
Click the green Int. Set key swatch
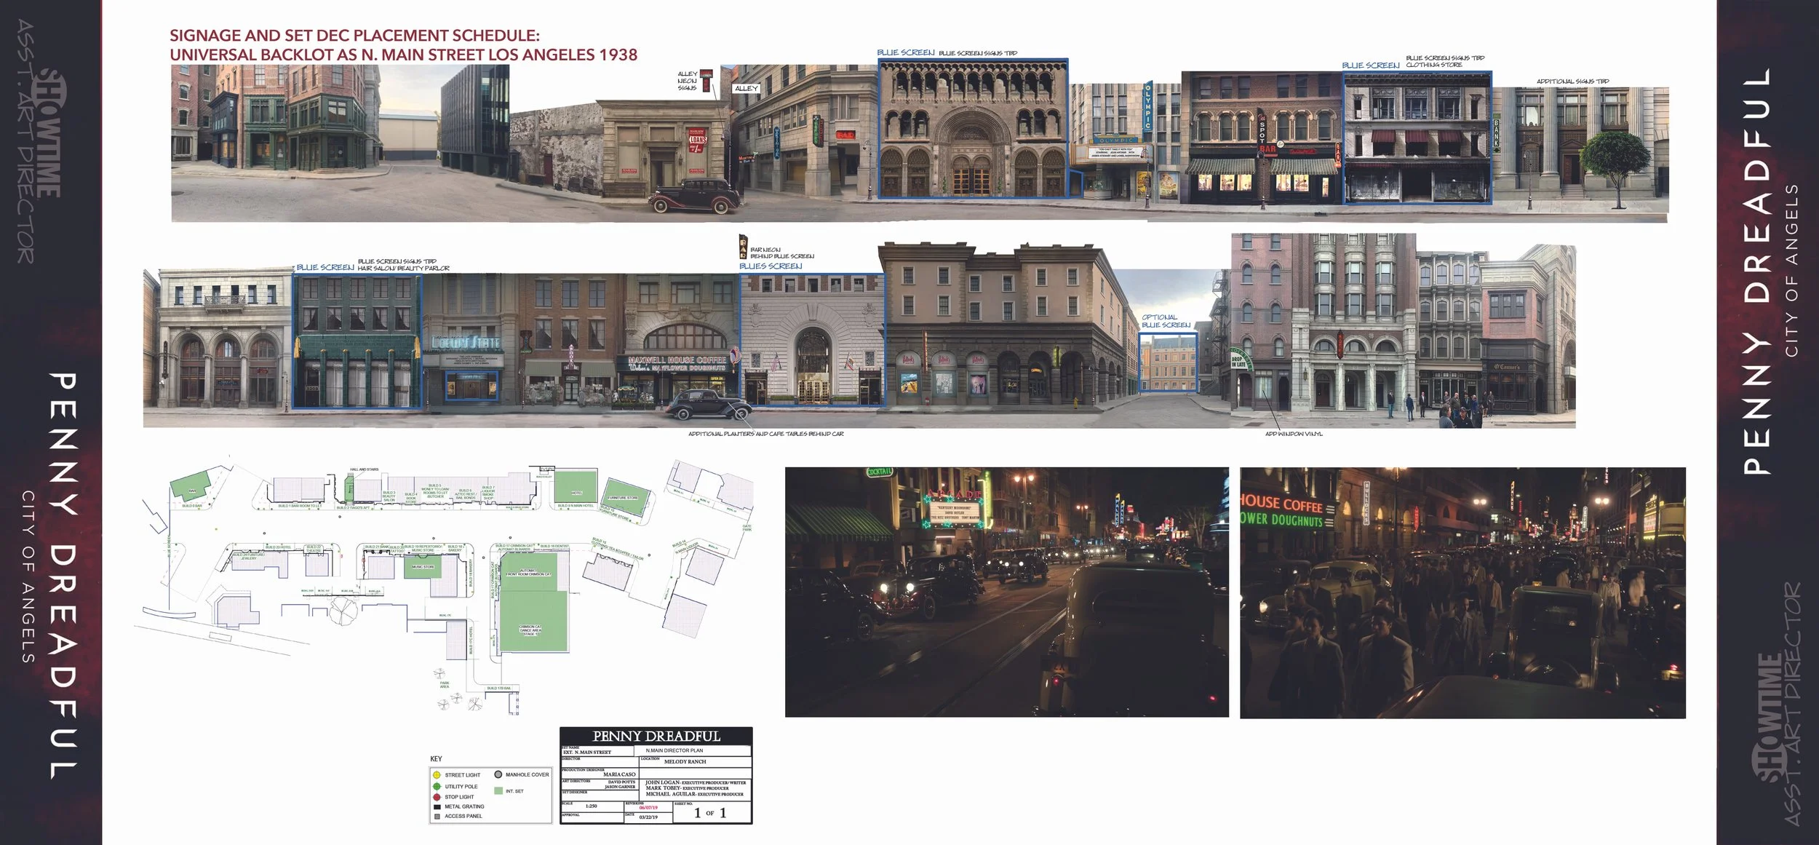click(498, 790)
